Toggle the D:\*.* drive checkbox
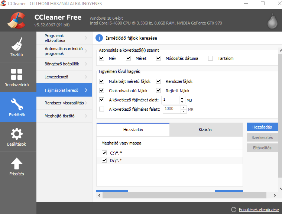Viewport: 282px width, 214px height. click(x=104, y=160)
